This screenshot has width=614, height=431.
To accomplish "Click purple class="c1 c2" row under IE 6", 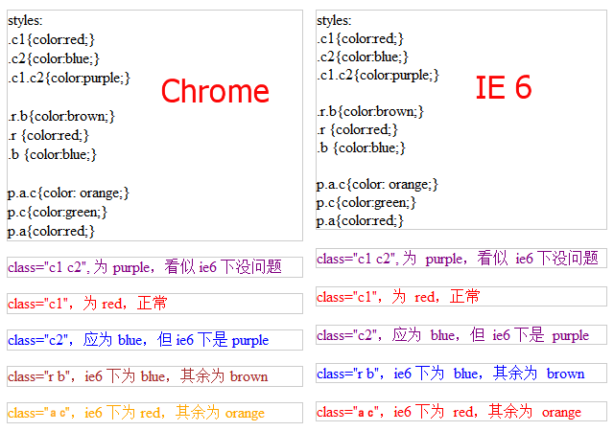I will pyautogui.click(x=461, y=259).
